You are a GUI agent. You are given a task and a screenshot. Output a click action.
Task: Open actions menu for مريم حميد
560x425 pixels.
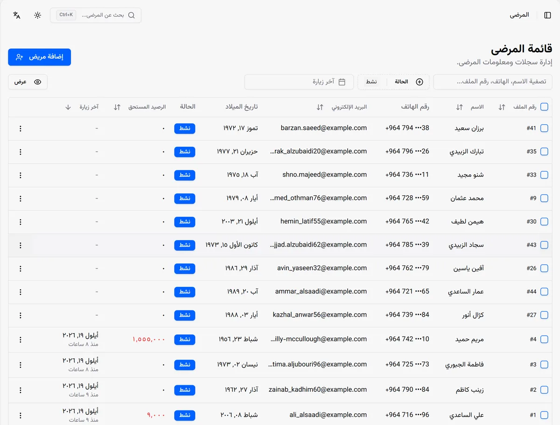tap(20, 340)
